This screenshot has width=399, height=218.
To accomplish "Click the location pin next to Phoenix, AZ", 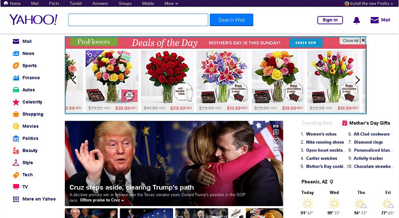I will click(331, 182).
